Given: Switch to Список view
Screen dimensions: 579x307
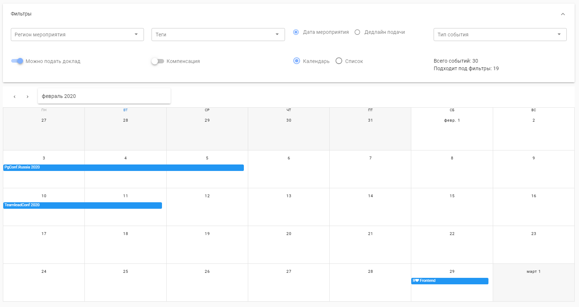Looking at the screenshot, I should (339, 61).
